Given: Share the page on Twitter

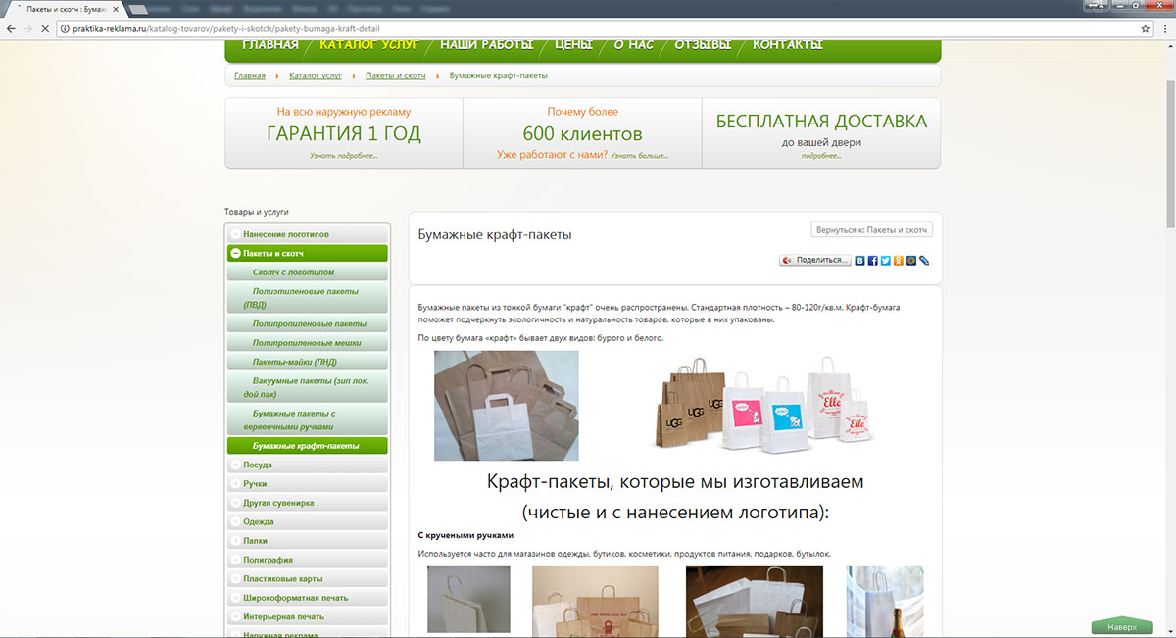Looking at the screenshot, I should tap(886, 261).
